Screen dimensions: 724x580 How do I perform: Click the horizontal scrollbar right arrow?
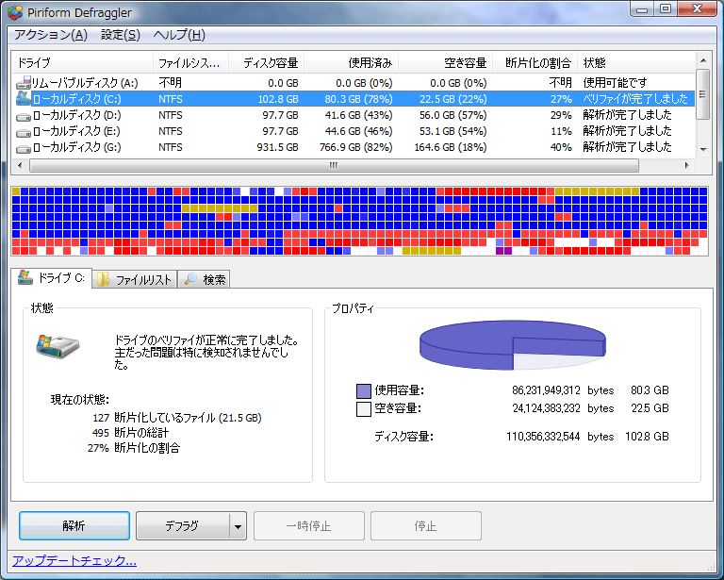tap(687, 165)
